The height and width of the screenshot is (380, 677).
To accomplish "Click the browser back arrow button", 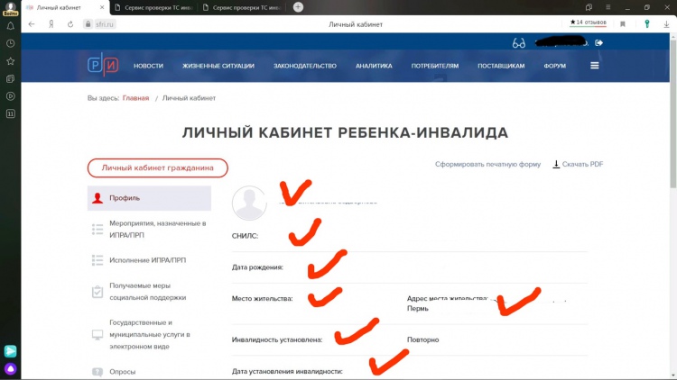I will pos(32,24).
